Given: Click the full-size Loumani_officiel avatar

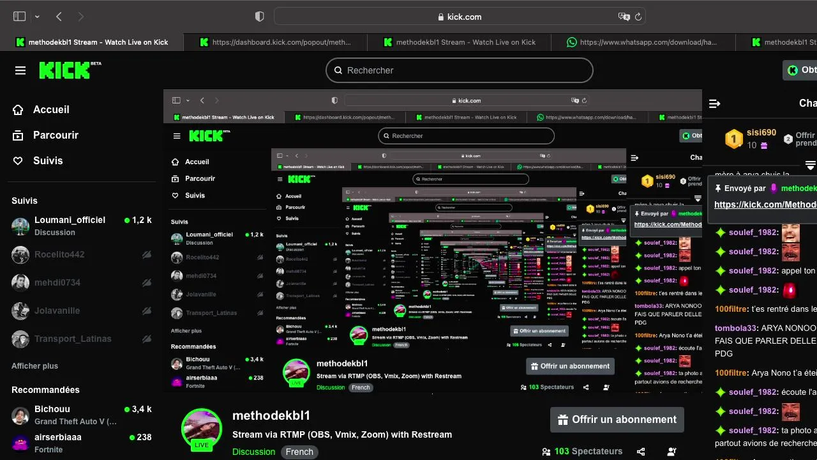Looking at the screenshot, I should pos(20,226).
